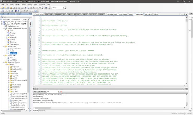Collapse the Header Files folder
193x115 pixels.
click(x=4, y=46)
